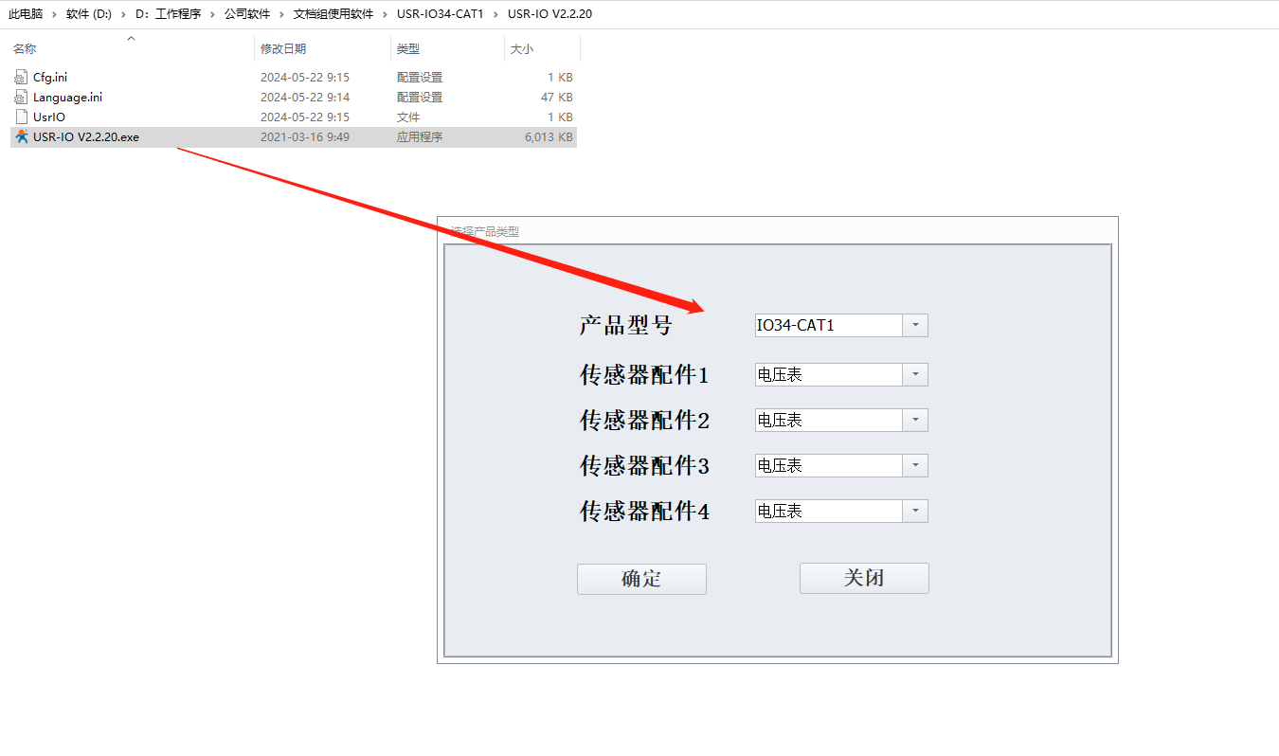Expand the breadcrumb chevron after 此电脑
The width and height of the screenshot is (1279, 756).
[54, 14]
